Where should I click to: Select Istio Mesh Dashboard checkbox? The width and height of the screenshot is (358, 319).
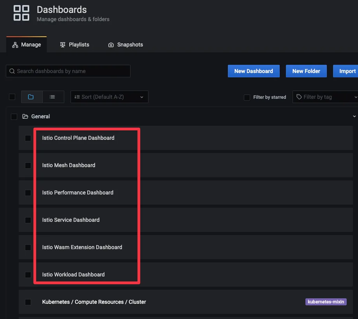click(28, 166)
